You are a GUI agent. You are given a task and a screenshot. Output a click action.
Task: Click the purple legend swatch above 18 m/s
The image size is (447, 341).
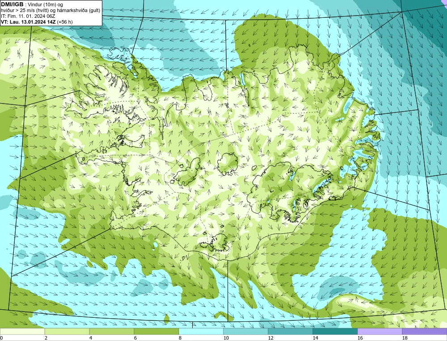pyautogui.click(x=425, y=331)
